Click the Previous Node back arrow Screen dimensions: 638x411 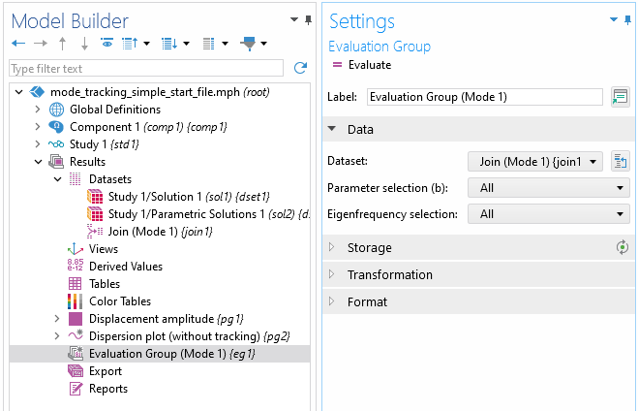(x=18, y=44)
